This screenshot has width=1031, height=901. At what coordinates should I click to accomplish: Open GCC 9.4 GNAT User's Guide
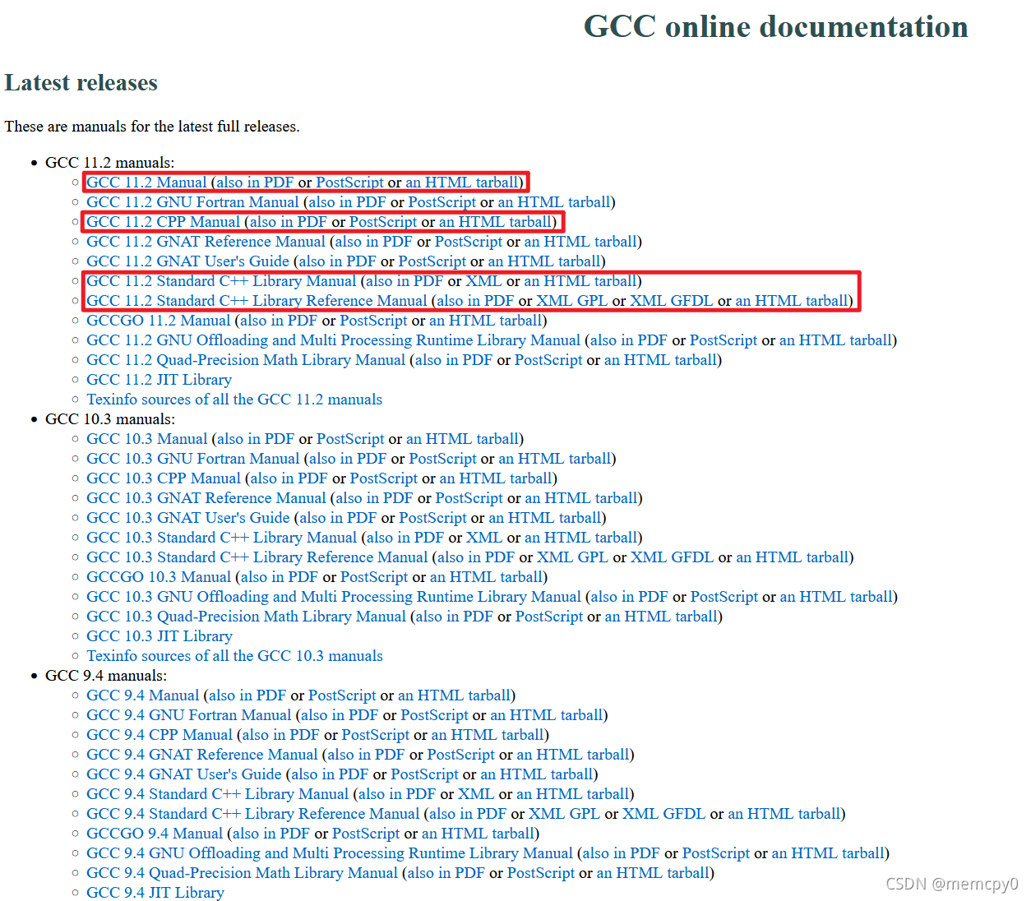point(184,774)
